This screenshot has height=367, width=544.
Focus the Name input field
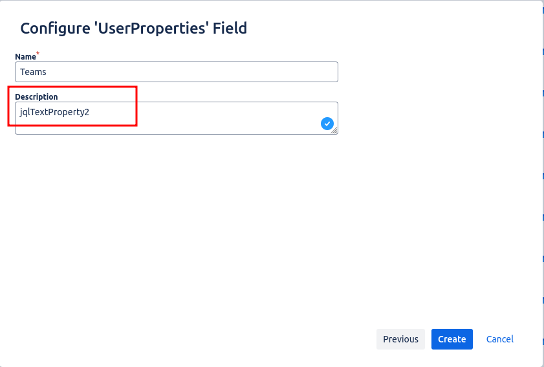pos(176,72)
